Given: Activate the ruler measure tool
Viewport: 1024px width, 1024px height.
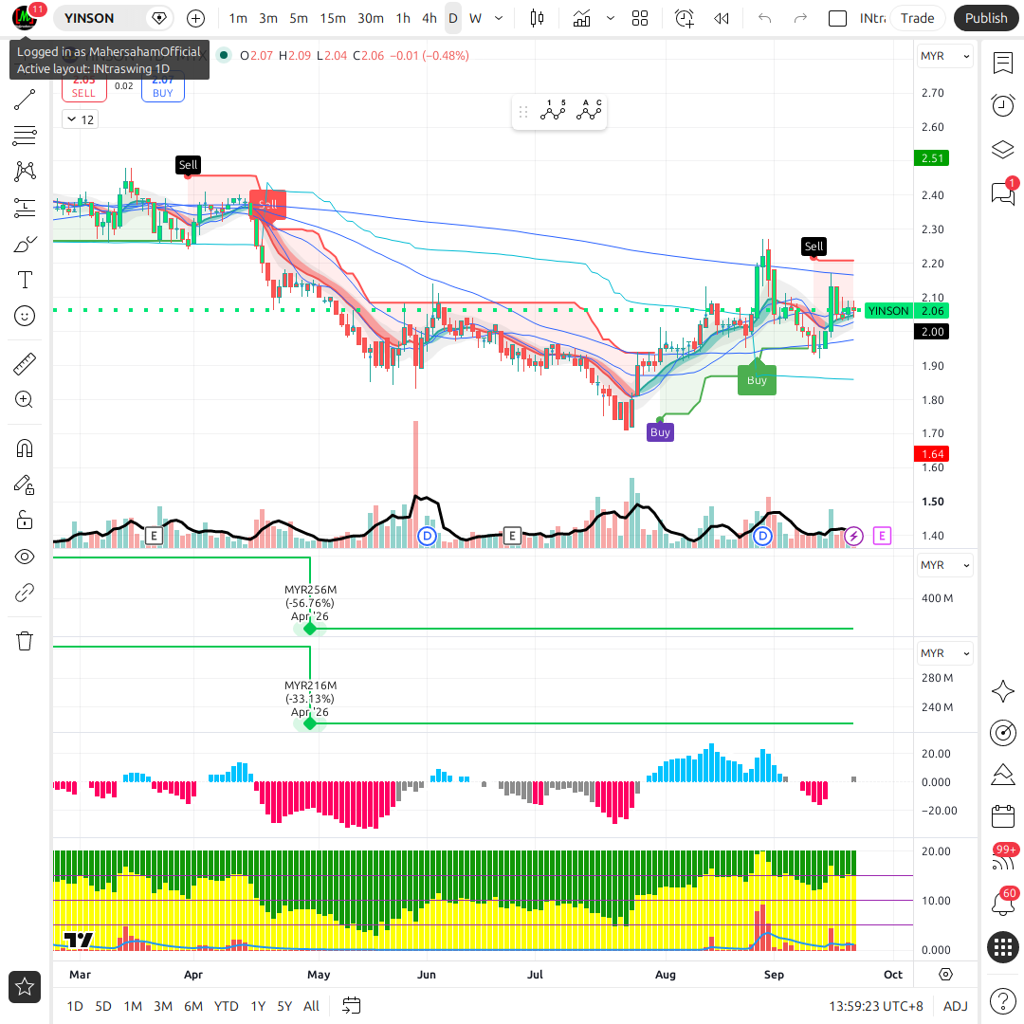Looking at the screenshot, I should 25,364.
